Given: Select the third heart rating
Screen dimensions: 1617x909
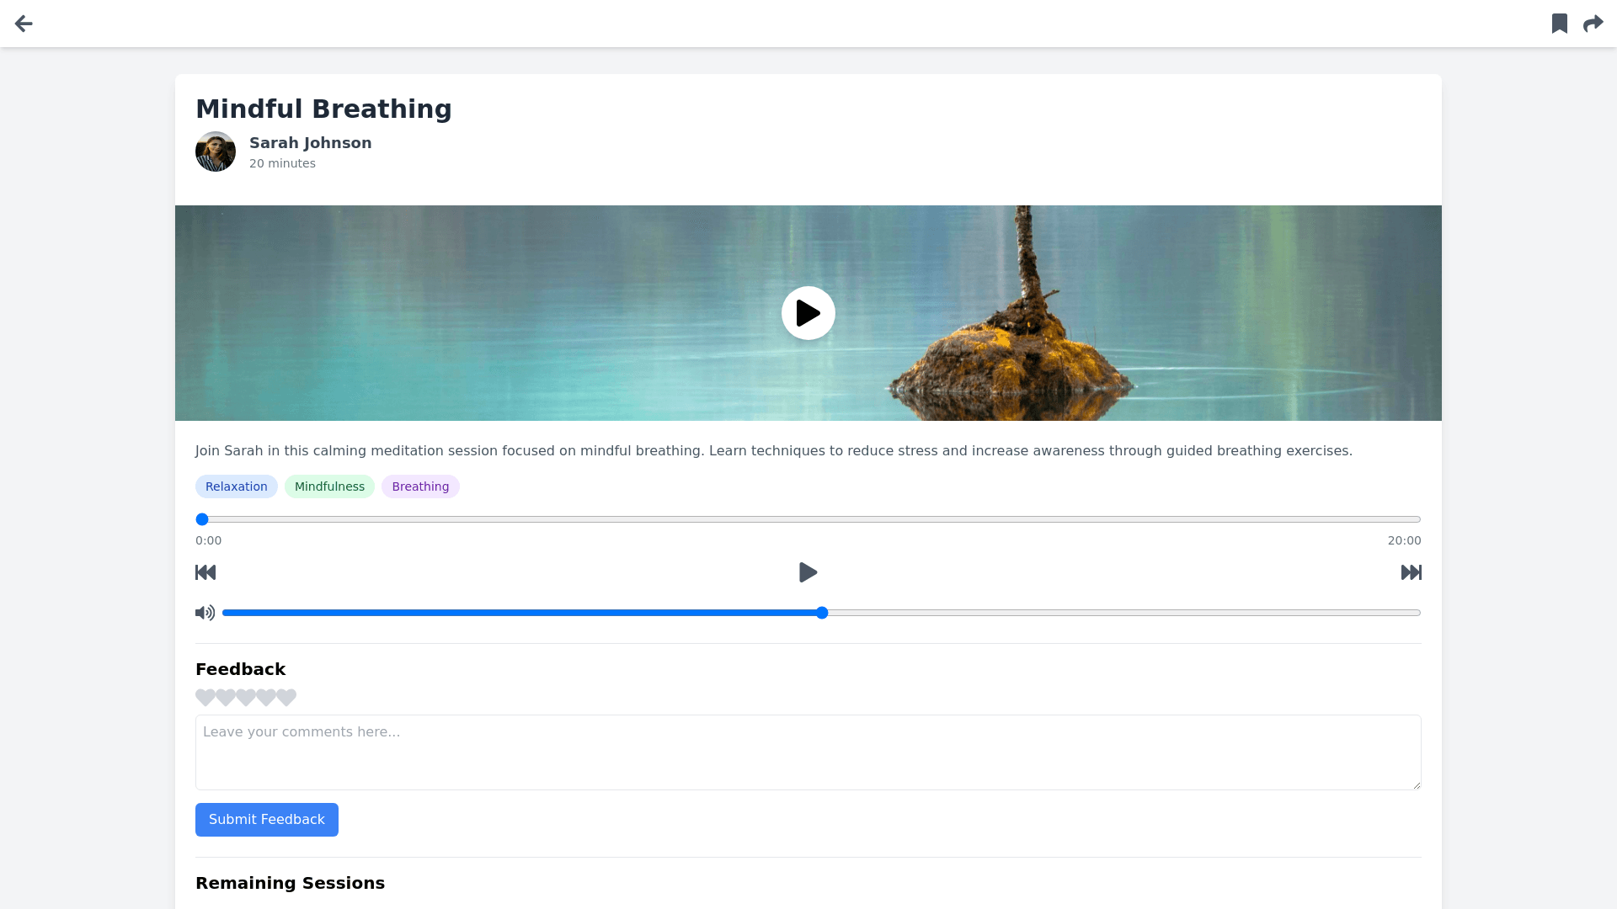Looking at the screenshot, I should tap(246, 698).
